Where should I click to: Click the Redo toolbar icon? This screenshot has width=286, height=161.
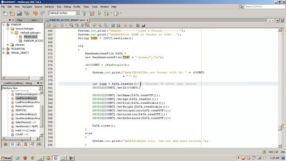click(42, 13)
